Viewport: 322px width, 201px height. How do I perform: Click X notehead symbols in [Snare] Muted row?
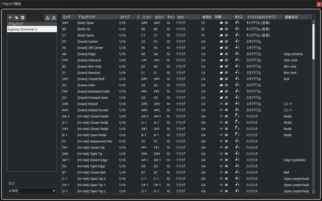(224, 104)
